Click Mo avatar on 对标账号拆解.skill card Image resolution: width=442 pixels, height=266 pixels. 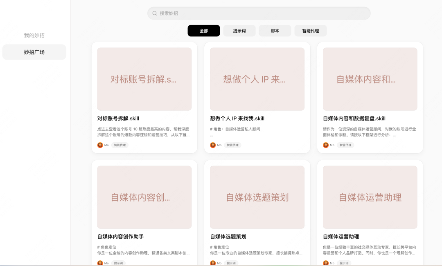(100, 145)
